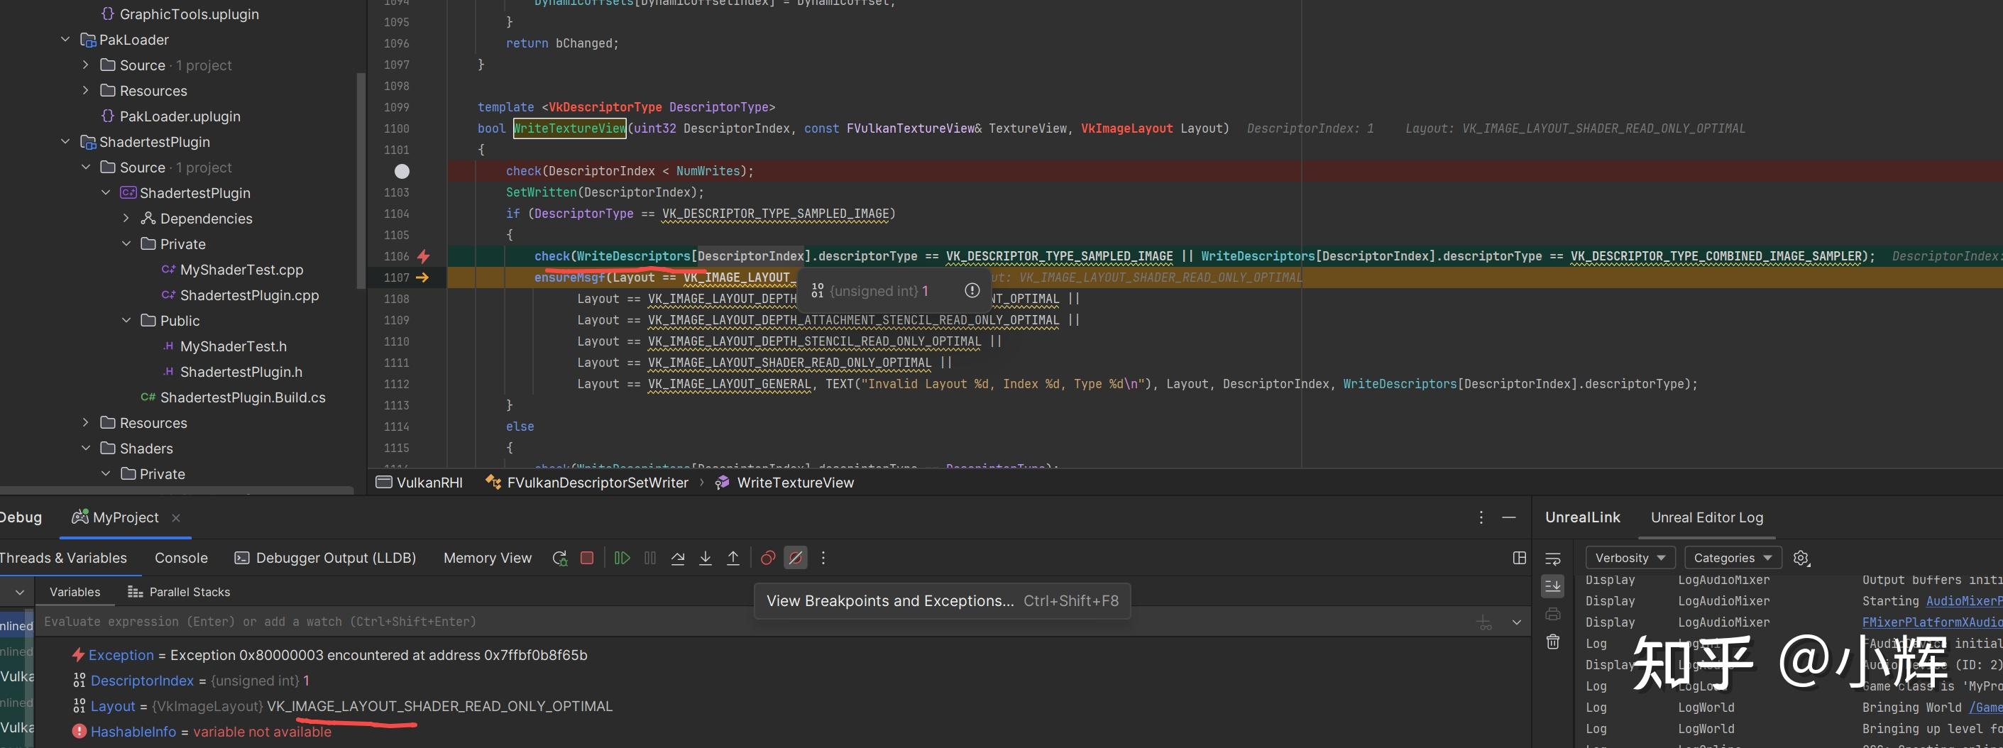The height and width of the screenshot is (748, 2003).
Task: Open the Verbosity dropdown
Action: [1629, 558]
